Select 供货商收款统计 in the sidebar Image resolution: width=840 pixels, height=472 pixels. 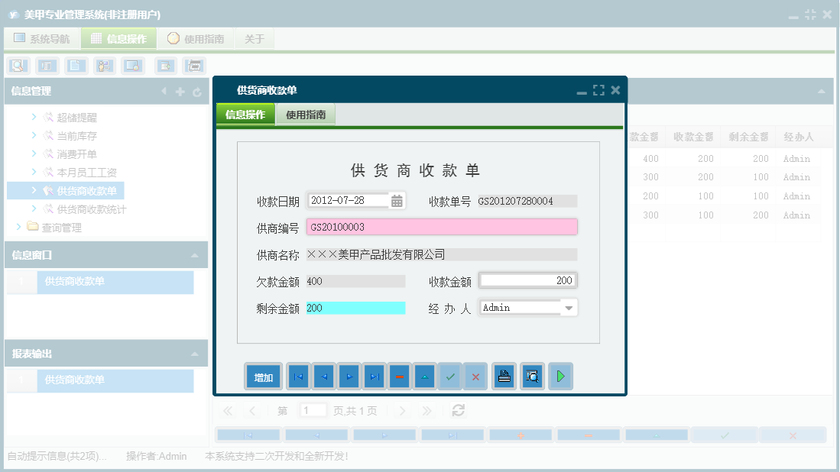[x=95, y=209]
